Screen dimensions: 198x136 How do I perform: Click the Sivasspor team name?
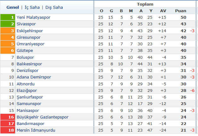point(26,24)
